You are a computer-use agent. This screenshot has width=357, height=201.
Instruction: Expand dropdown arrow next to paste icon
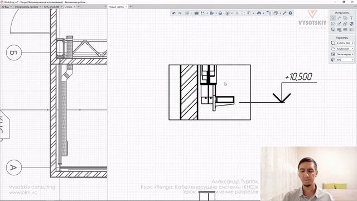254,13
